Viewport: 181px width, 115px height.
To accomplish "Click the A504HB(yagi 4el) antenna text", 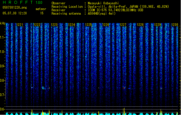I will pyautogui.click(x=102, y=14).
